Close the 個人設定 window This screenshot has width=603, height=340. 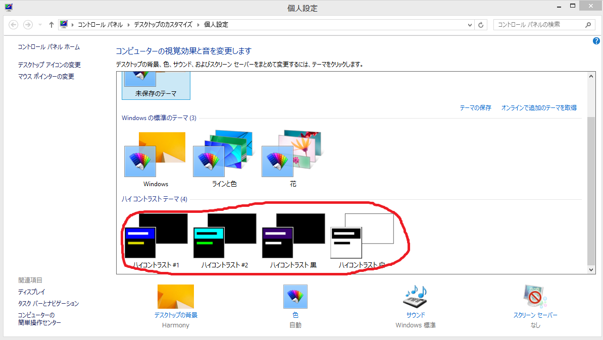pos(591,6)
